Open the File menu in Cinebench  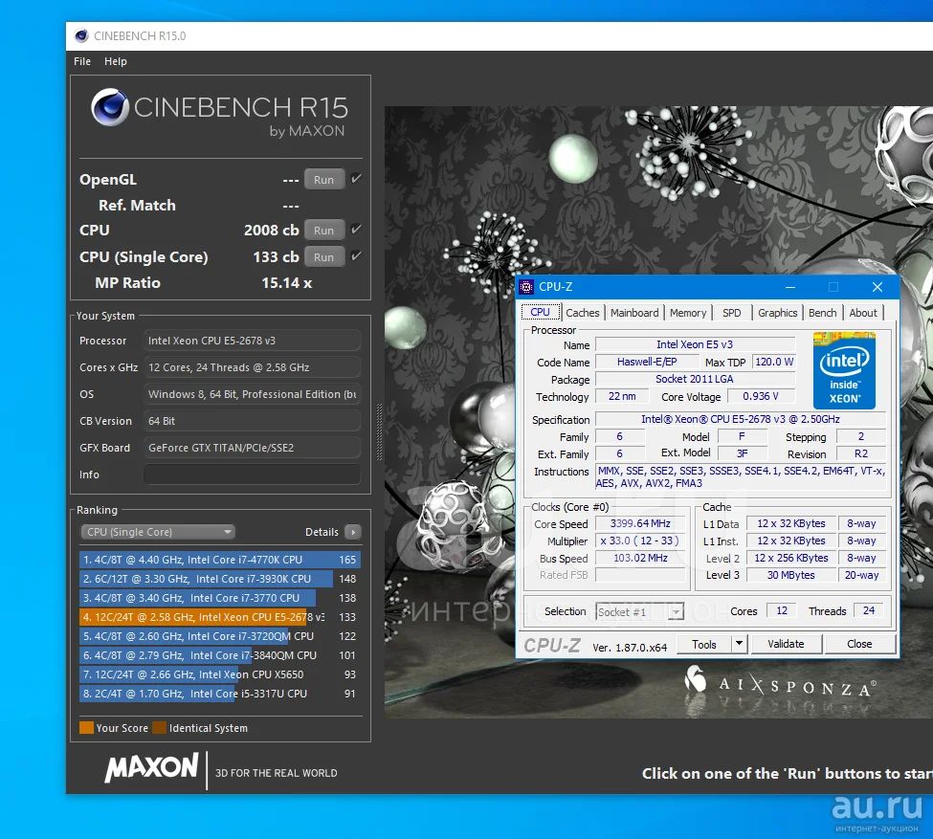tap(82, 61)
